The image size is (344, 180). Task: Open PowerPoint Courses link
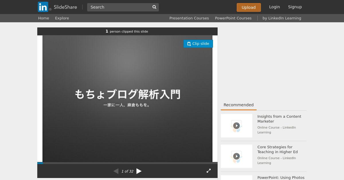(x=233, y=18)
